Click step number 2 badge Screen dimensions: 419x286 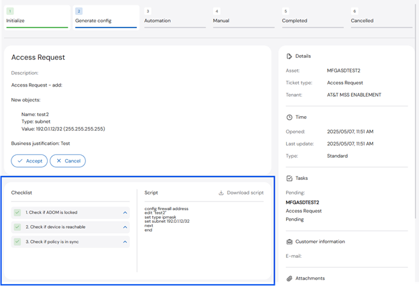[x=79, y=11]
